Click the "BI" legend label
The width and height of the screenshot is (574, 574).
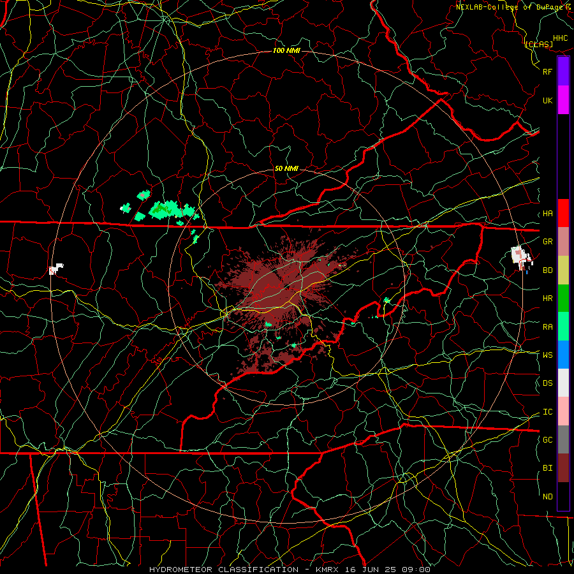(x=548, y=468)
